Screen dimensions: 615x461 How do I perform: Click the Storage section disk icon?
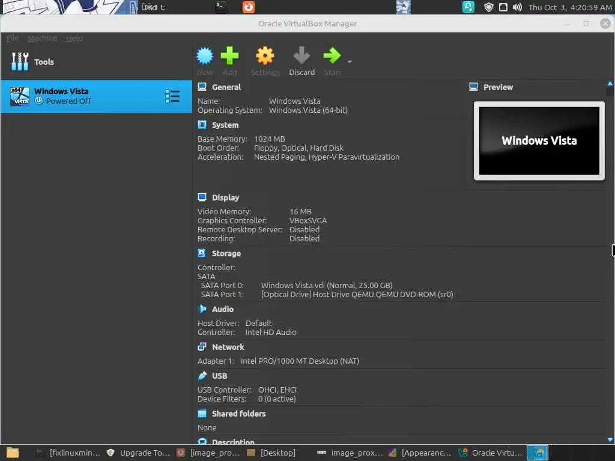(202, 253)
